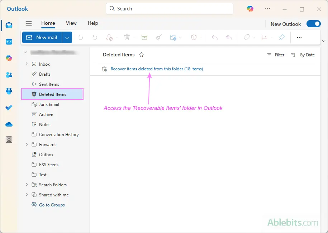Viewport: 328px width, 233px height.
Task: Click the first Undo arrow icon
Action: point(81,37)
